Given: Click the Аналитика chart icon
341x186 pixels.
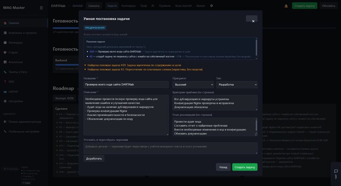Looking at the screenshot, I should (x=5, y=62).
